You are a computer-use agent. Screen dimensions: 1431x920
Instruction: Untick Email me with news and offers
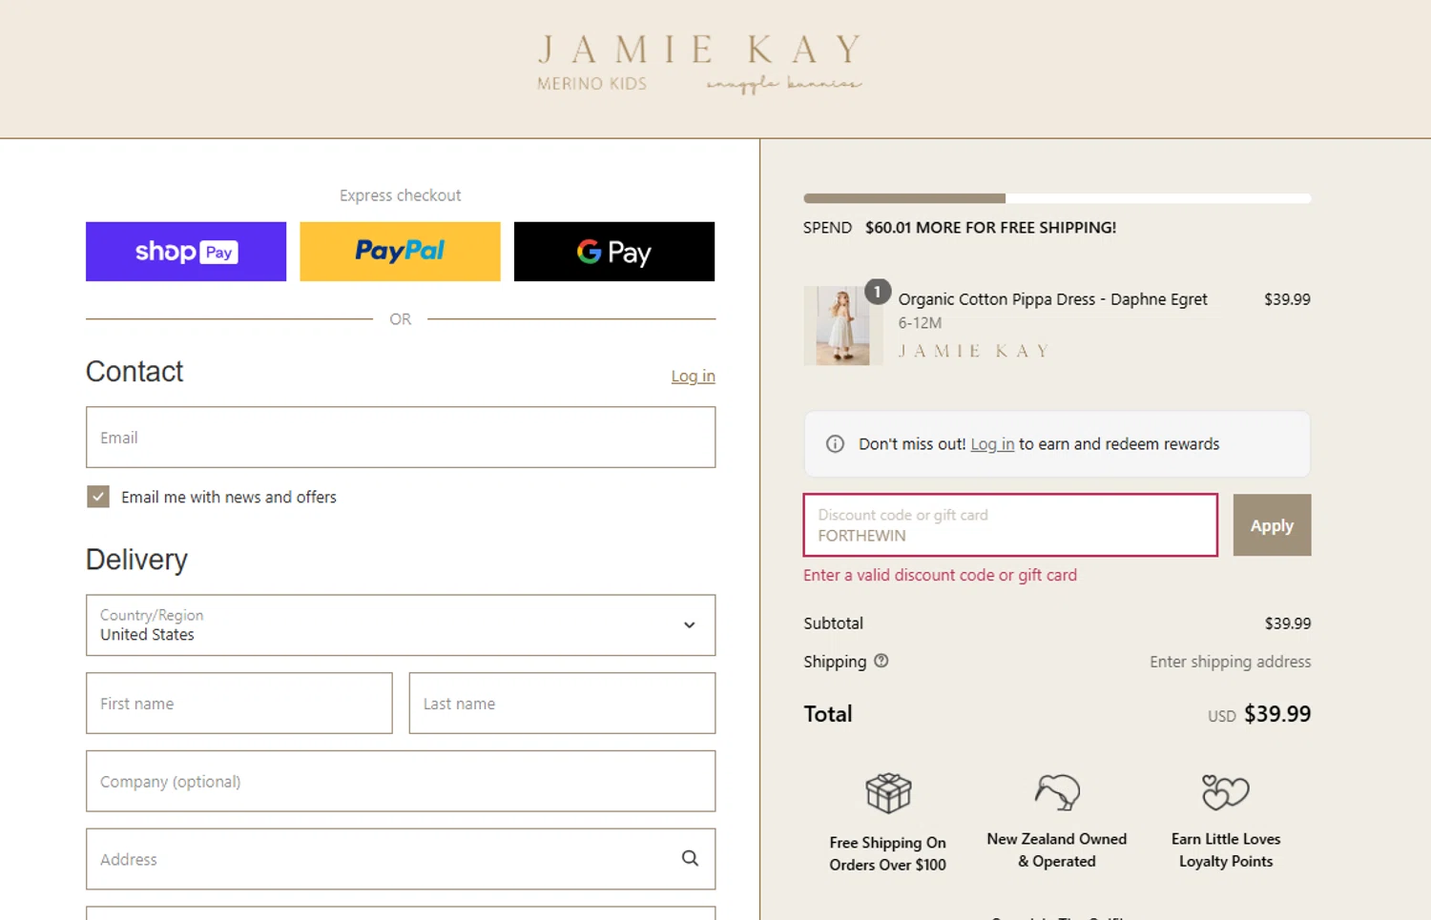click(98, 497)
